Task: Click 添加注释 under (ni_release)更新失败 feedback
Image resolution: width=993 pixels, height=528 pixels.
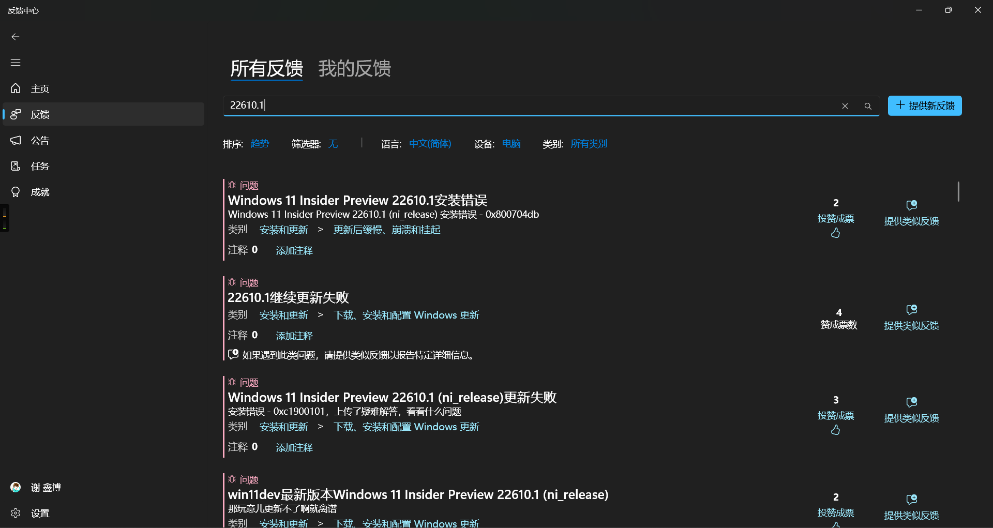Action: 294,447
